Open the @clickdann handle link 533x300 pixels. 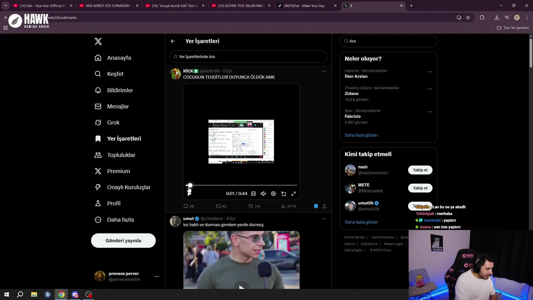[x=212, y=219]
